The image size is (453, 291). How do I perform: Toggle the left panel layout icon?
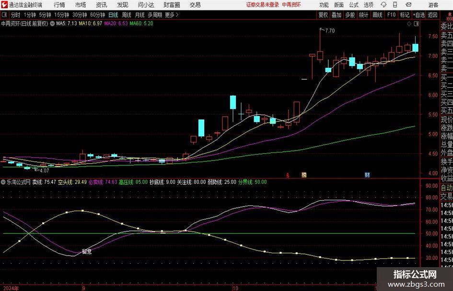coord(4,15)
